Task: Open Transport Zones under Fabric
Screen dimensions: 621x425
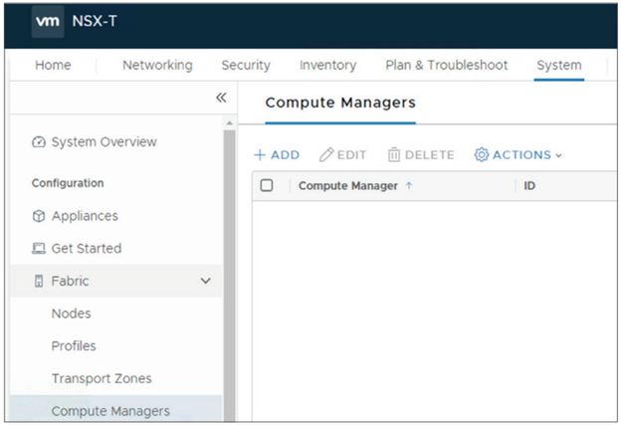Action: click(x=102, y=378)
